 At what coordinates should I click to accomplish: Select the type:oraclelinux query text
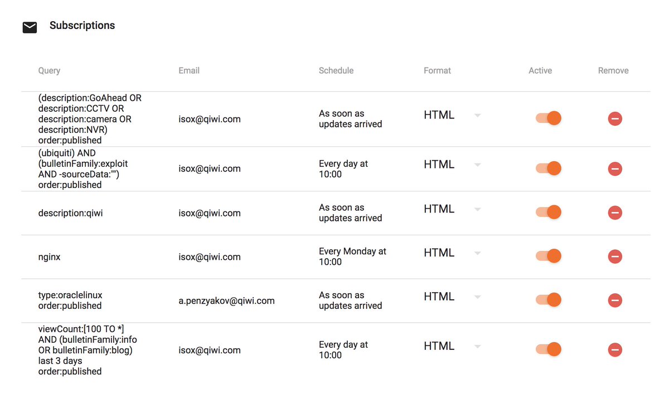pos(70,300)
